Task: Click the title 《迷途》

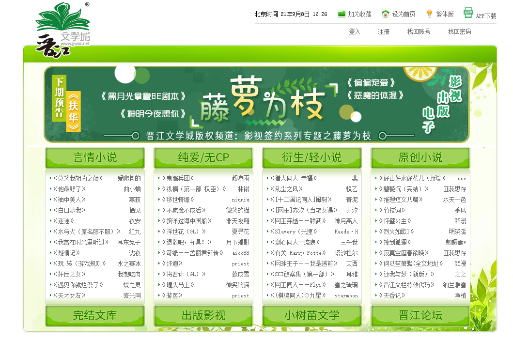Action: (63, 221)
